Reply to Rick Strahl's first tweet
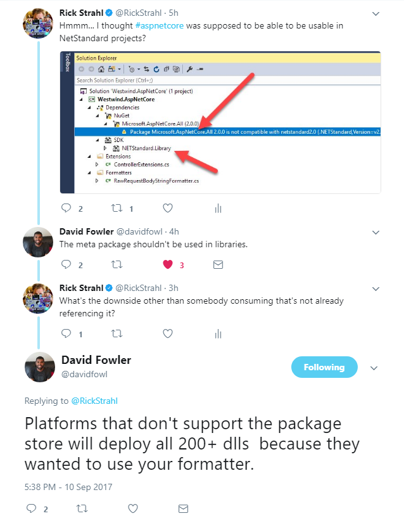 (66, 208)
